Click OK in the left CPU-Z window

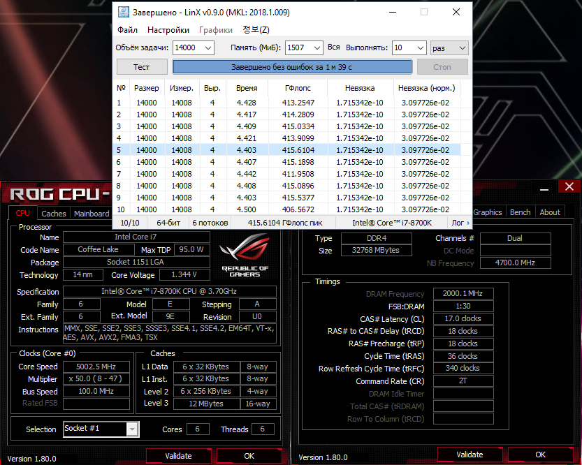[249, 456]
